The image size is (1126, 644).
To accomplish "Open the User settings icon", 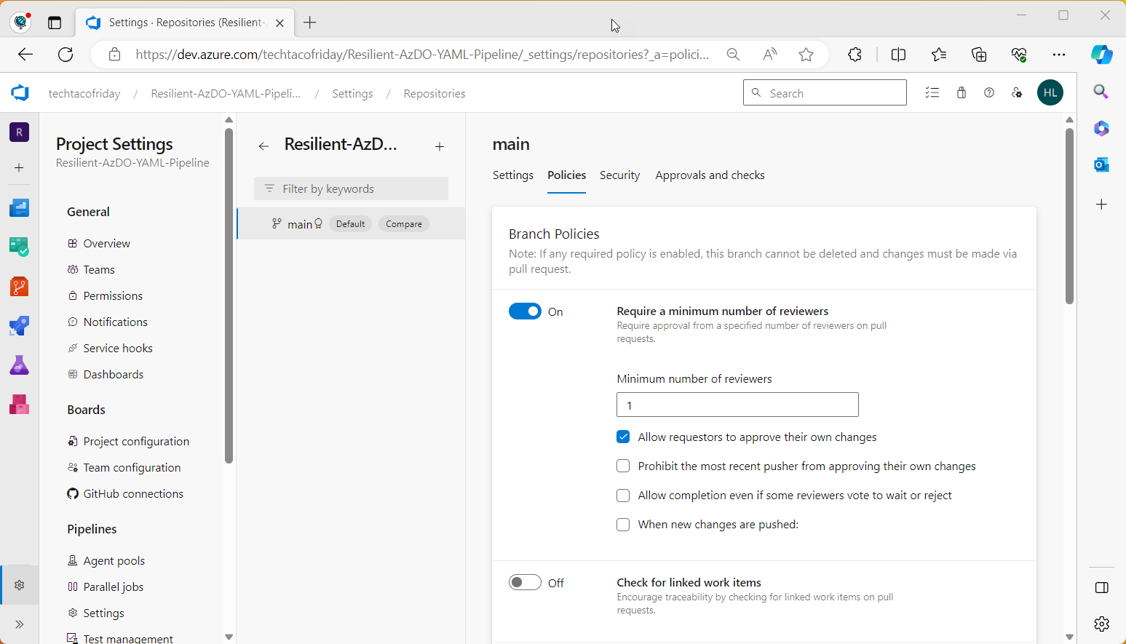I will tap(1018, 93).
